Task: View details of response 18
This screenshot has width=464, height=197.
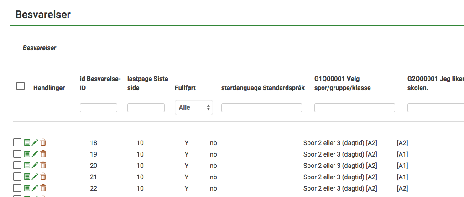Action: 27,142
